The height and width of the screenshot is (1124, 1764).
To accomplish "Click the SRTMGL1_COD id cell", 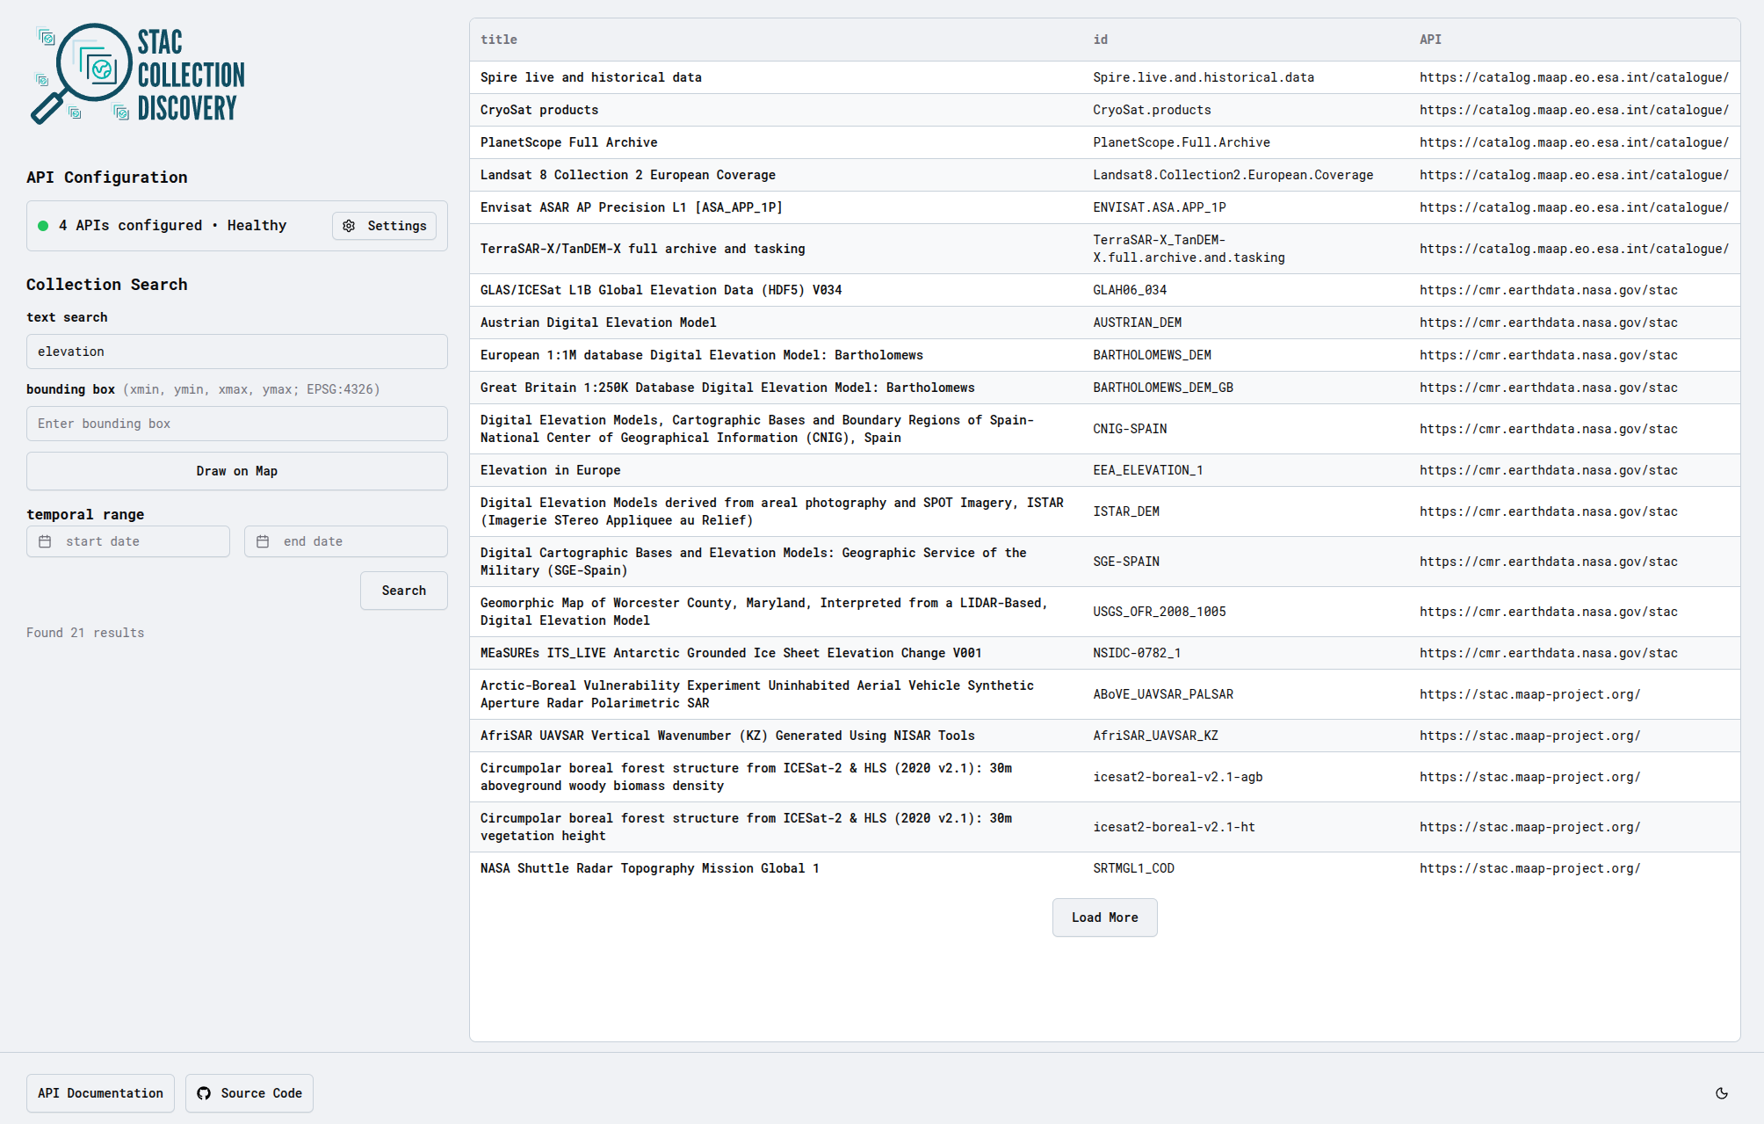I will (x=1134, y=868).
